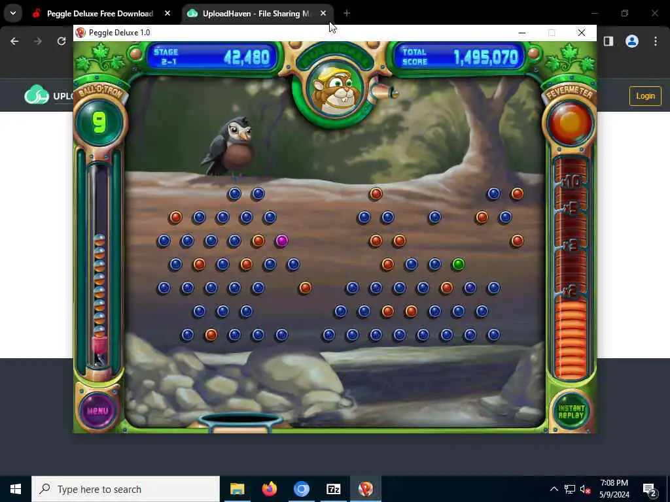Click the UploadHaven cloud logo

tap(37, 95)
